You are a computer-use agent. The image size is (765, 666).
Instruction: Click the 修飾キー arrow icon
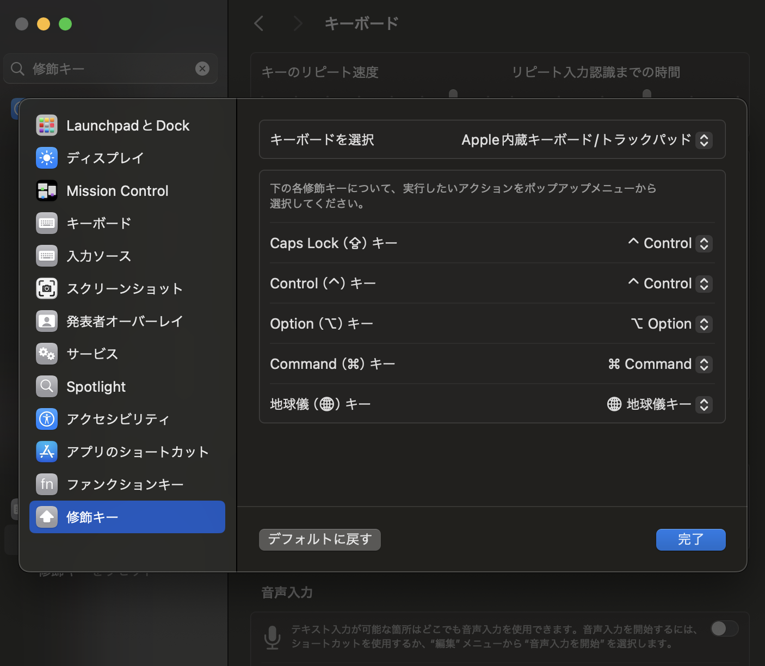[x=47, y=517]
